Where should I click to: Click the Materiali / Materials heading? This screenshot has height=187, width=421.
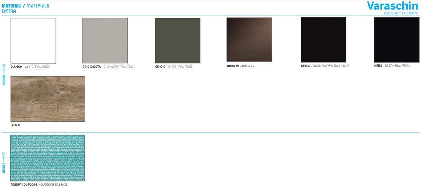pyautogui.click(x=25, y=6)
